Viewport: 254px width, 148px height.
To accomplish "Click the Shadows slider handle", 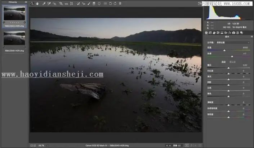I will (228, 85).
